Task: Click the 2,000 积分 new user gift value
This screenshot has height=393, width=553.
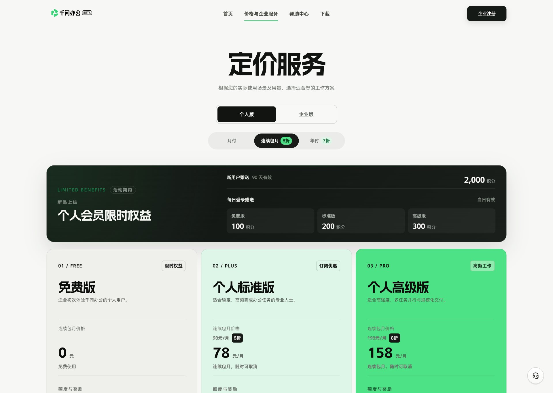Action: (x=480, y=180)
